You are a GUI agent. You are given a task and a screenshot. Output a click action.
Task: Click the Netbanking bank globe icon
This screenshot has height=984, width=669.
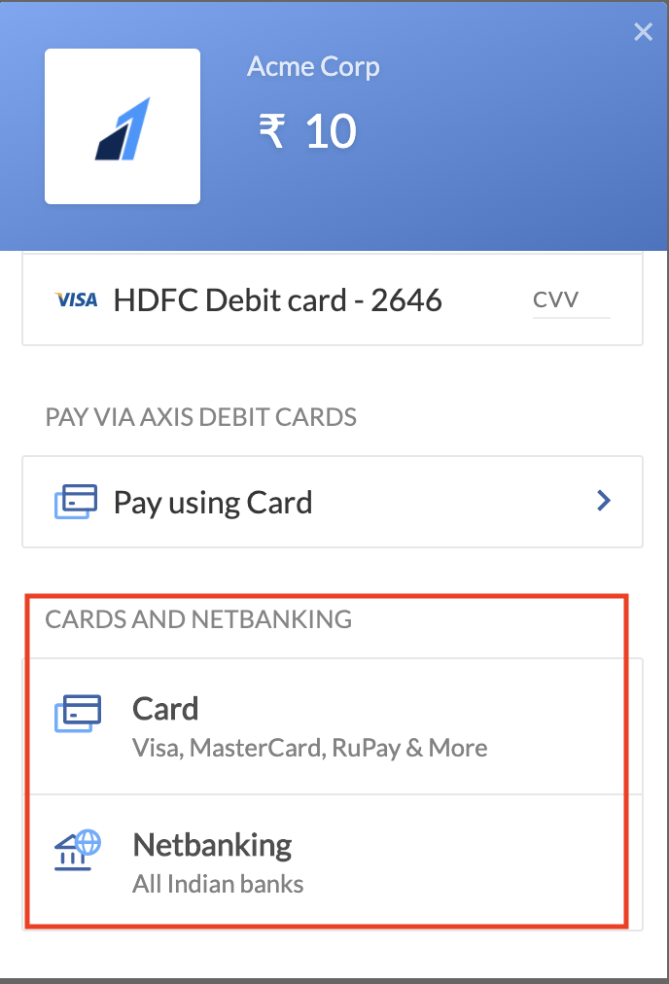(78, 850)
